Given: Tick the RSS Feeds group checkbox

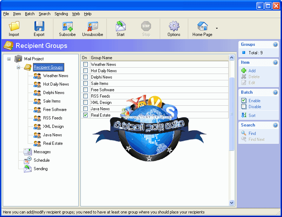Looking at the screenshot, I should tap(86, 96).
